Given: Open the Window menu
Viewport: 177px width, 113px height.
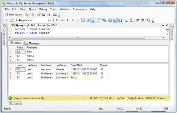Looking at the screenshot, I should pyautogui.click(x=65, y=9).
